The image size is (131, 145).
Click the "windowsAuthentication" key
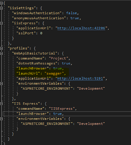pos(37,13)
